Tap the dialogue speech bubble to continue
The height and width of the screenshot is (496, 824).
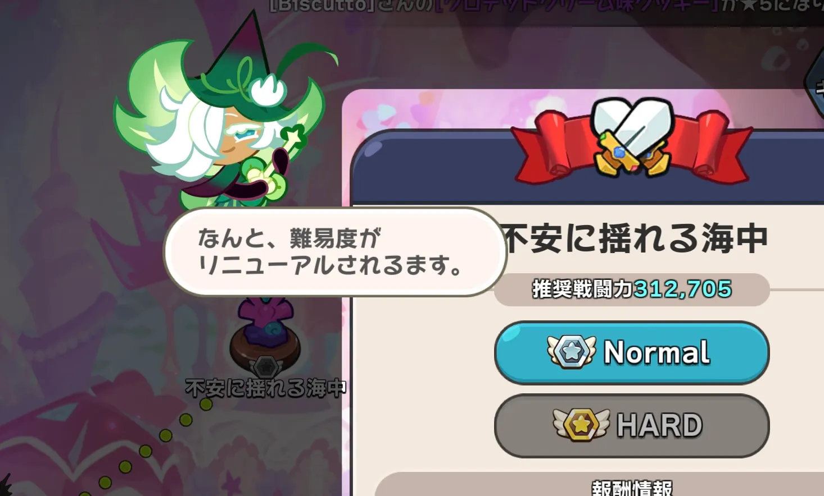335,251
